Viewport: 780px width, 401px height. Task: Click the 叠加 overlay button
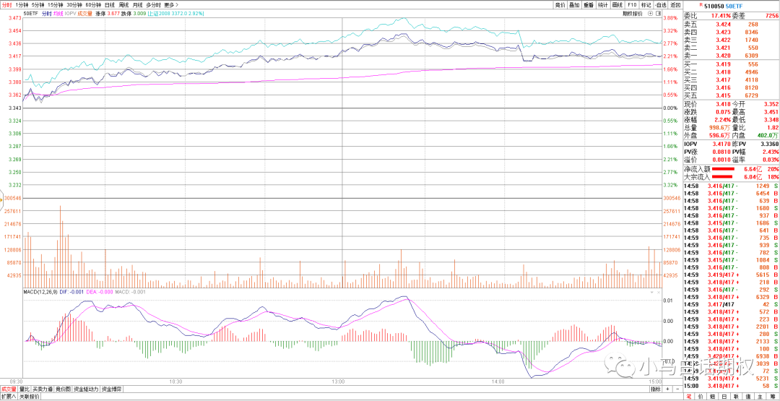coord(574,5)
